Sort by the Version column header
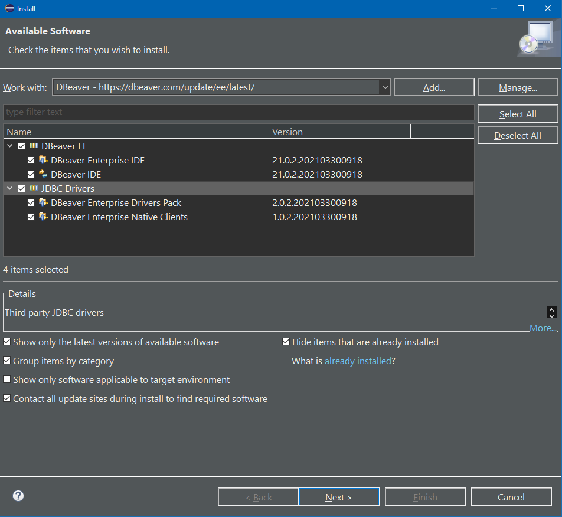 pos(340,132)
